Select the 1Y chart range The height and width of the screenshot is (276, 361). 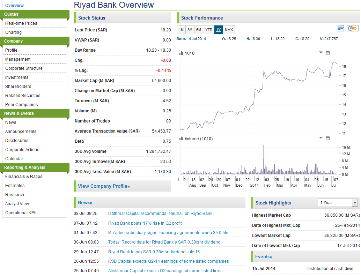point(219,30)
